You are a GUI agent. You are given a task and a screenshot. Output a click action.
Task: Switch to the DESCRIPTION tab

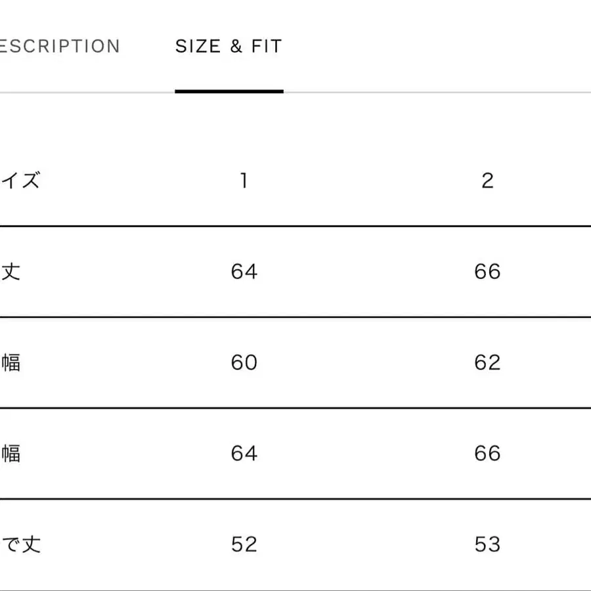(59, 46)
